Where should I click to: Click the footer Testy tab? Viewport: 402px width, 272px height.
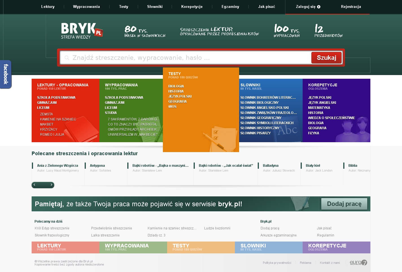[x=201, y=247]
